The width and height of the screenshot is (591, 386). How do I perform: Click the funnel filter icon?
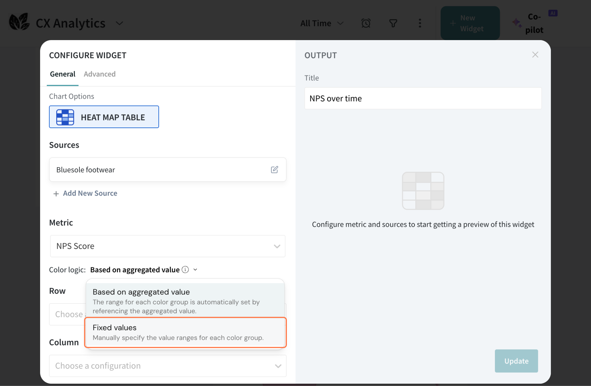pyautogui.click(x=393, y=23)
